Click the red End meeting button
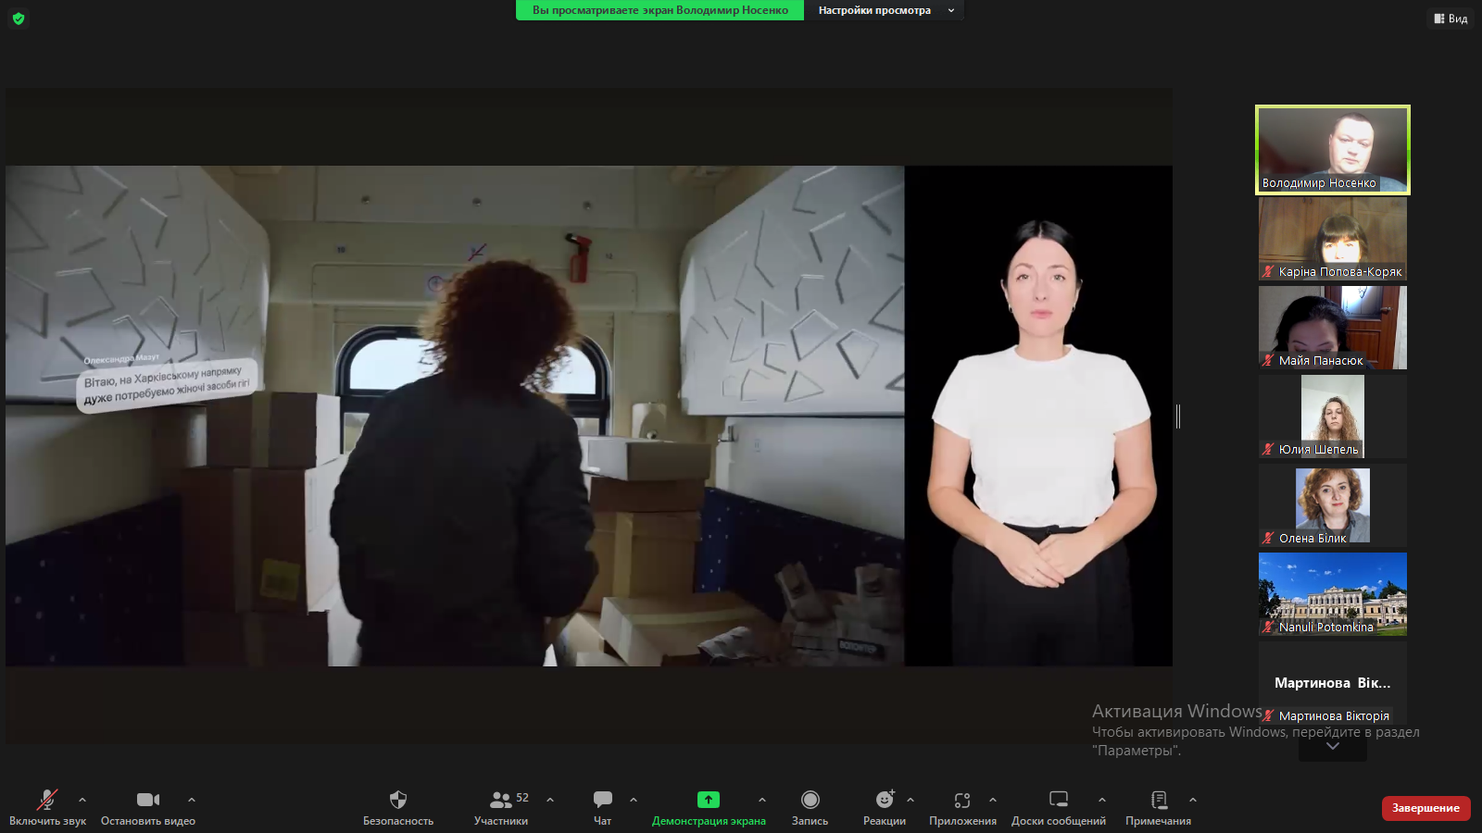 (1425, 808)
